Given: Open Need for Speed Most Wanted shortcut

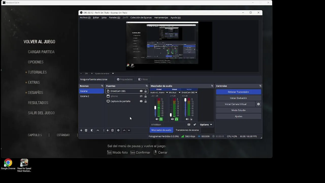Looking at the screenshot, I should (24, 165).
